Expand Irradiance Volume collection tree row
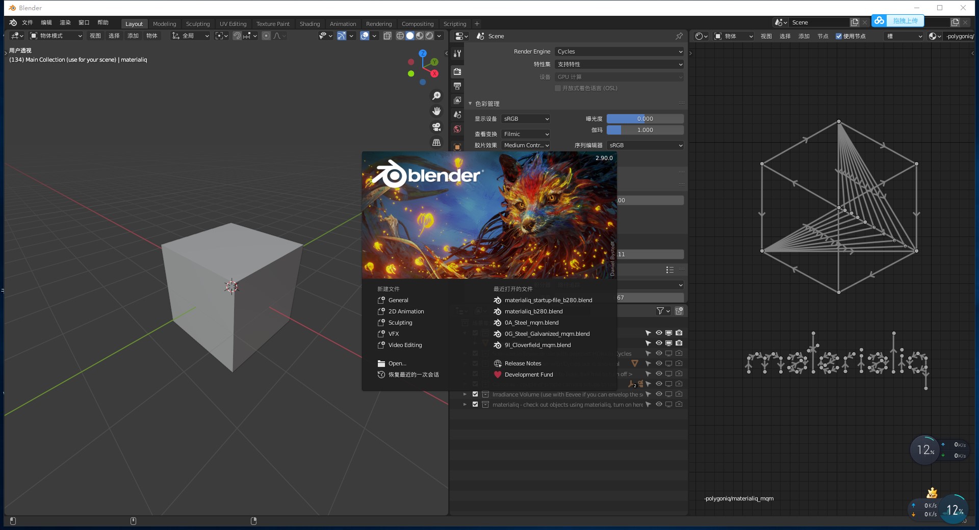979x530 pixels. (x=465, y=394)
